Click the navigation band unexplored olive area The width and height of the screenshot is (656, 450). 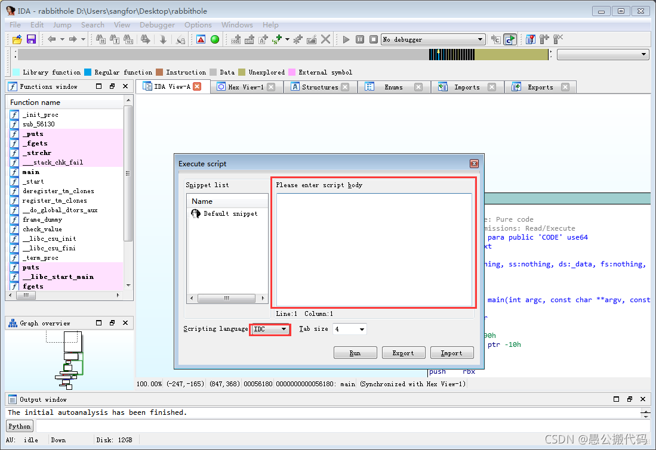[511, 55]
